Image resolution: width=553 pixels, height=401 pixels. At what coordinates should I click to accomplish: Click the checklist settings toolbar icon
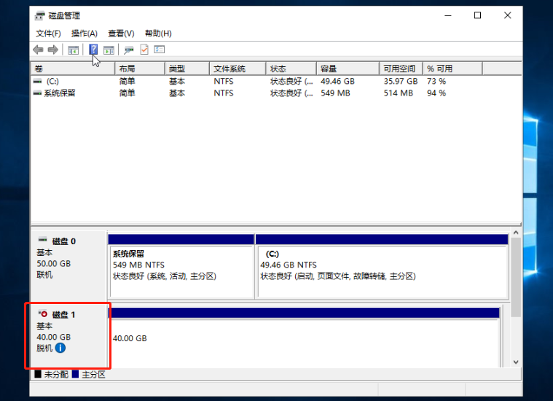[x=160, y=50]
